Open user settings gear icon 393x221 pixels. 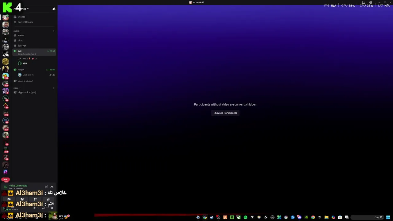point(52,208)
